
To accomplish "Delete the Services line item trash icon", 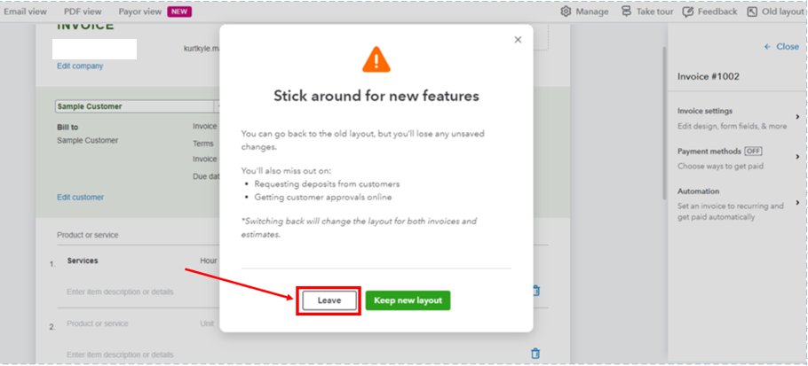I will click(535, 290).
